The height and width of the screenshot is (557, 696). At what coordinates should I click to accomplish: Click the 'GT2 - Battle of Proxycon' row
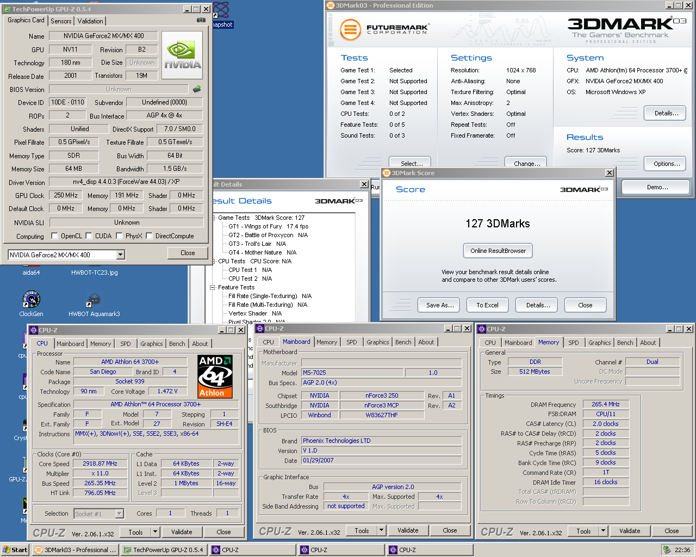click(268, 235)
